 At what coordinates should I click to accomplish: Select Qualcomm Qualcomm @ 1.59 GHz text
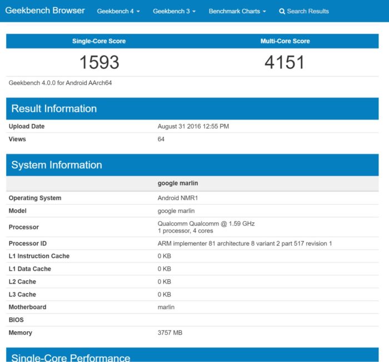[206, 224]
